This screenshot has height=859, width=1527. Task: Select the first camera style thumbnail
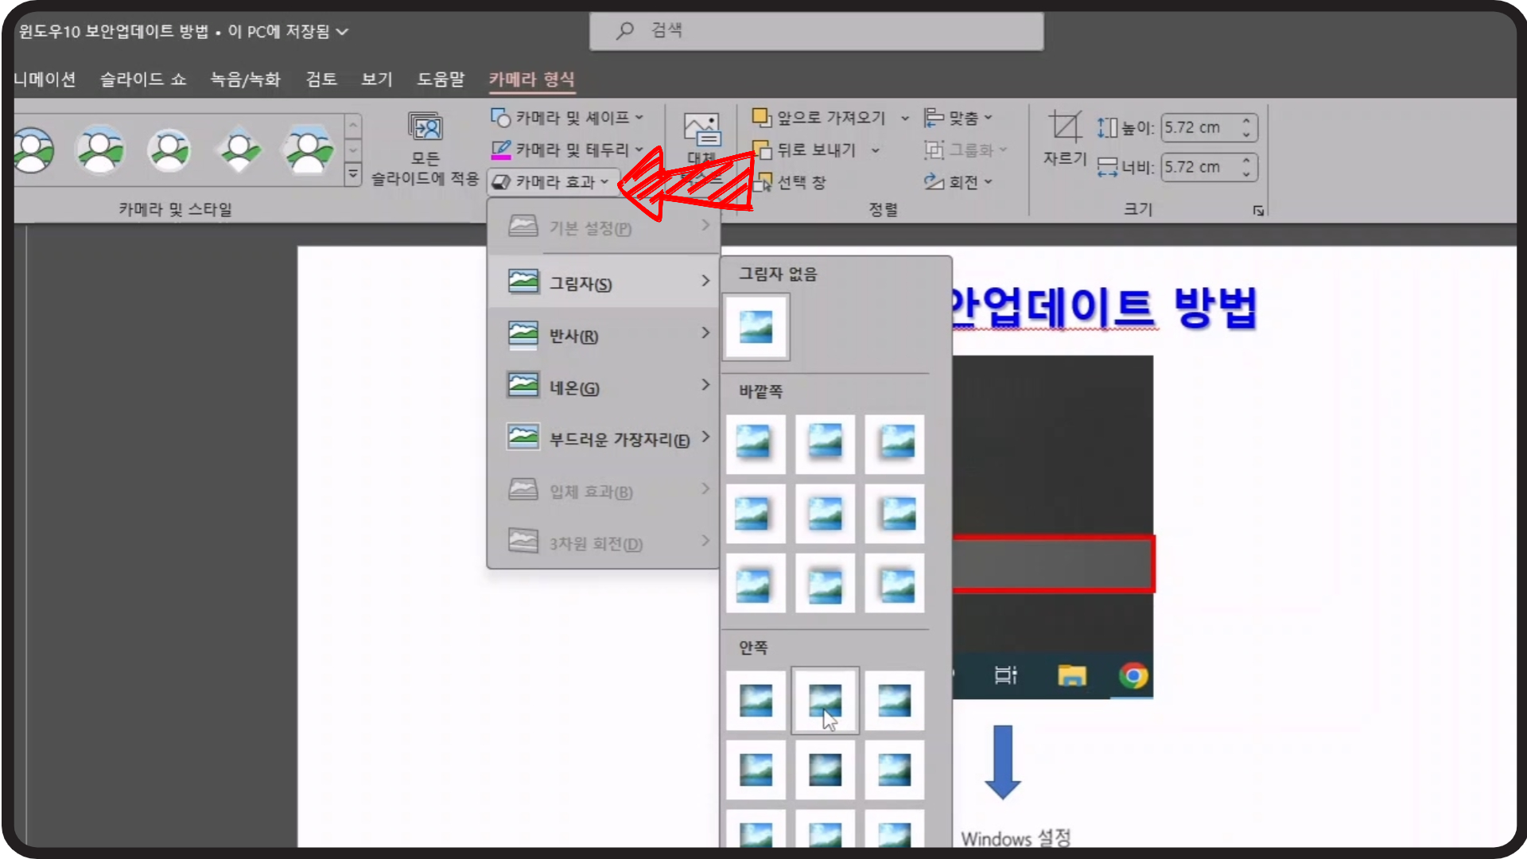(33, 150)
